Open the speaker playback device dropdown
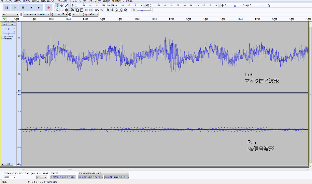The width and height of the screenshot is (312, 184). pyautogui.click(x=85, y=15)
